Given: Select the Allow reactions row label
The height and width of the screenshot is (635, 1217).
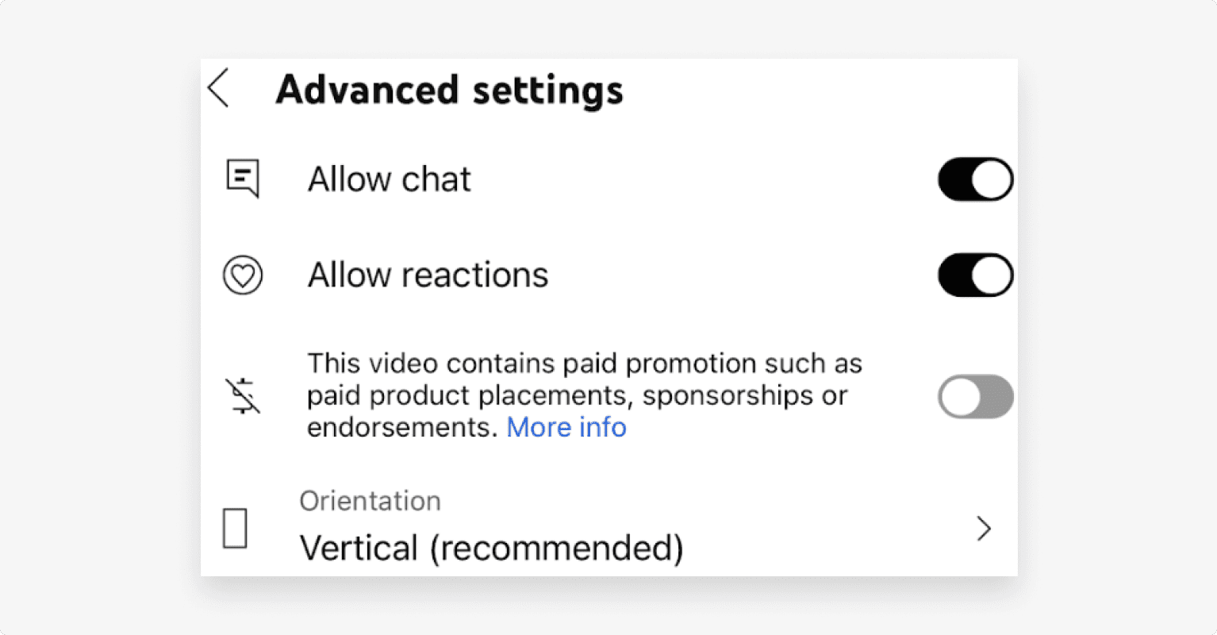Looking at the screenshot, I should (x=428, y=275).
